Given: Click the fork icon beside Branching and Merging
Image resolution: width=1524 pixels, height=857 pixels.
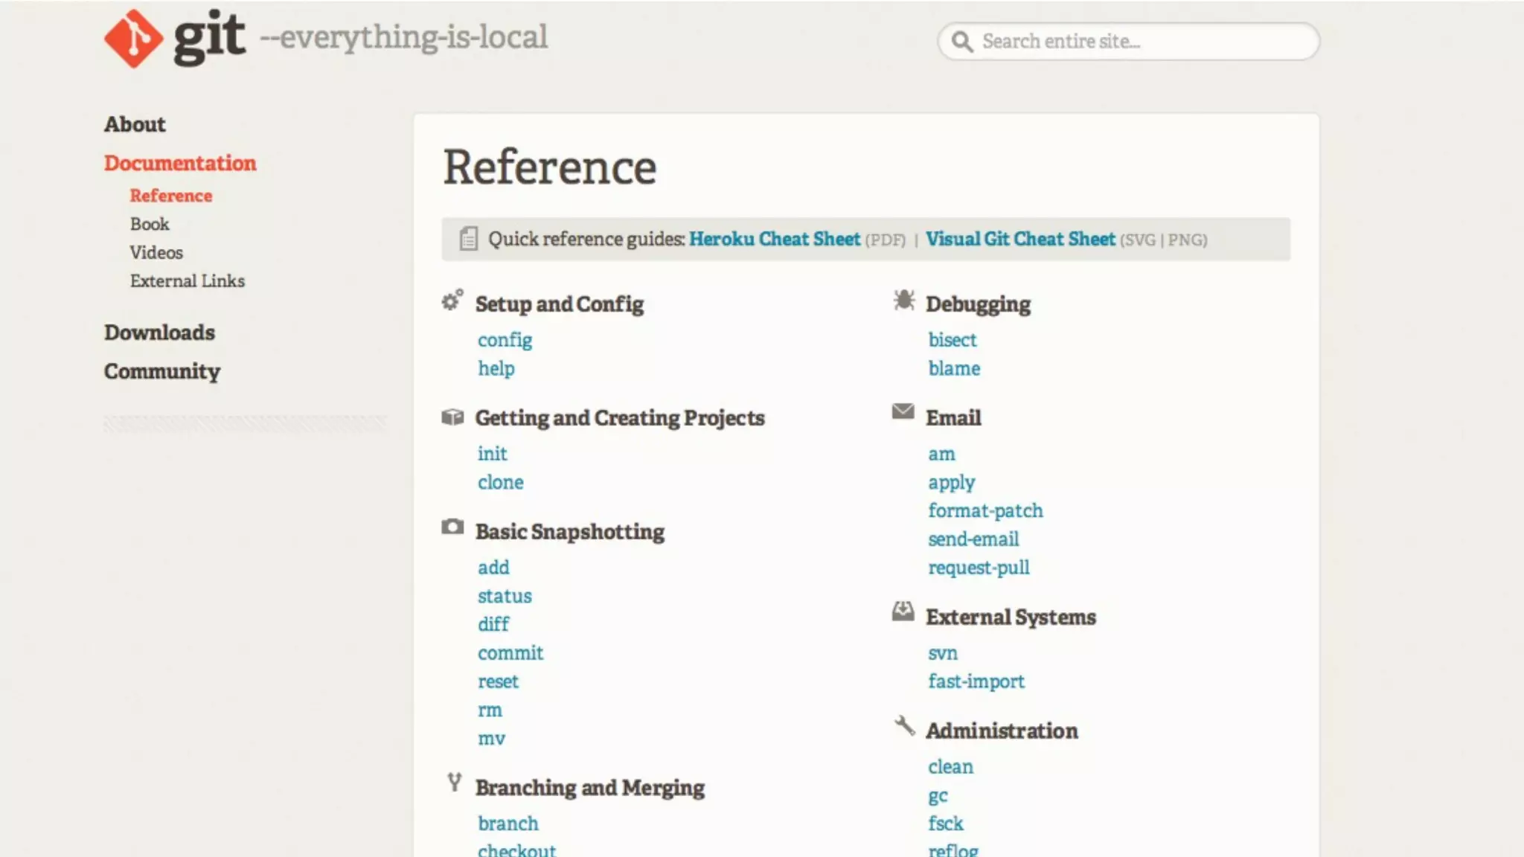Looking at the screenshot, I should [454, 783].
